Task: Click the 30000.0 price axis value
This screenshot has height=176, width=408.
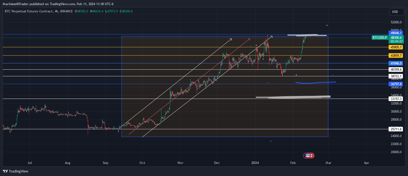Action: pyautogui.click(x=396, y=112)
